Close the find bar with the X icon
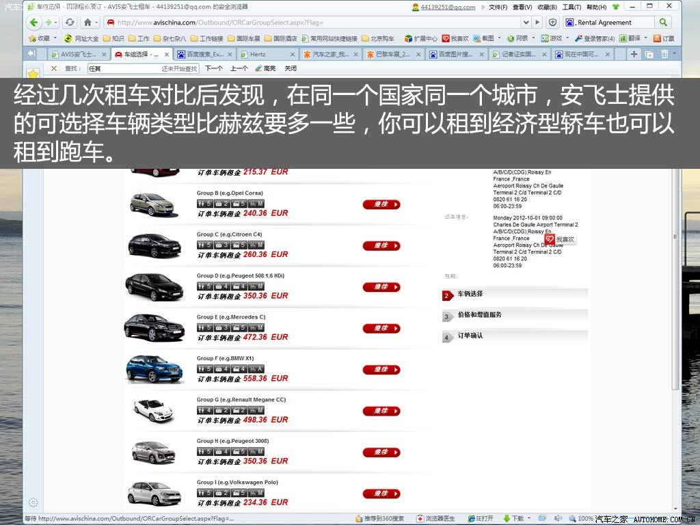 coord(53,68)
